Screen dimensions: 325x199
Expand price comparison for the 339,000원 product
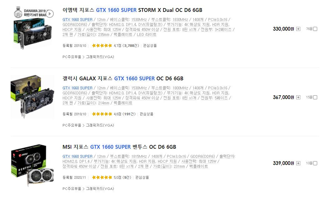[298, 162]
